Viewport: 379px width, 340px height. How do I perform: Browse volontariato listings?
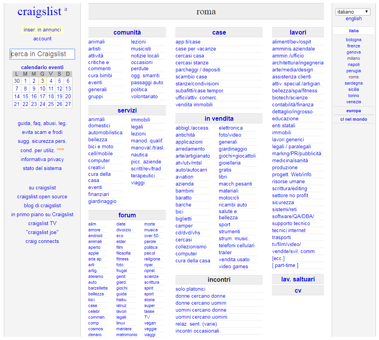[x=145, y=97]
